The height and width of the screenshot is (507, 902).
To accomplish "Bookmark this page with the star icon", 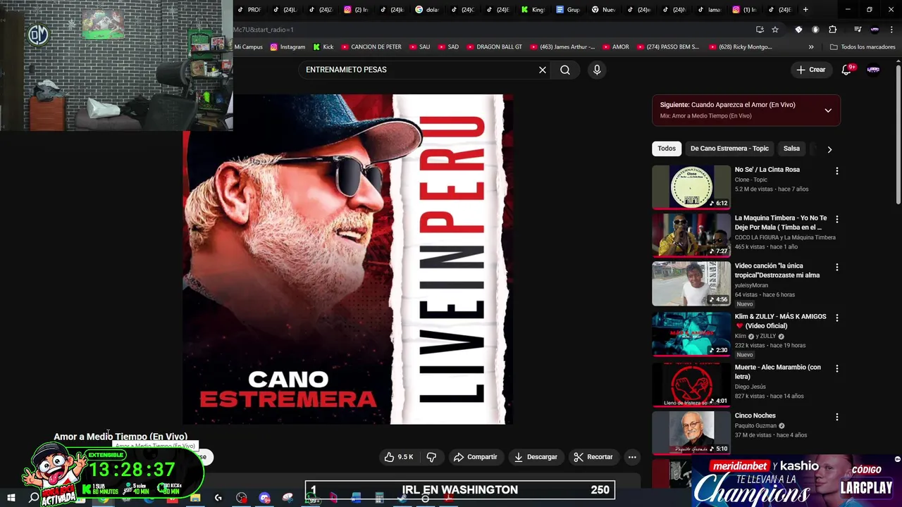I will (775, 30).
